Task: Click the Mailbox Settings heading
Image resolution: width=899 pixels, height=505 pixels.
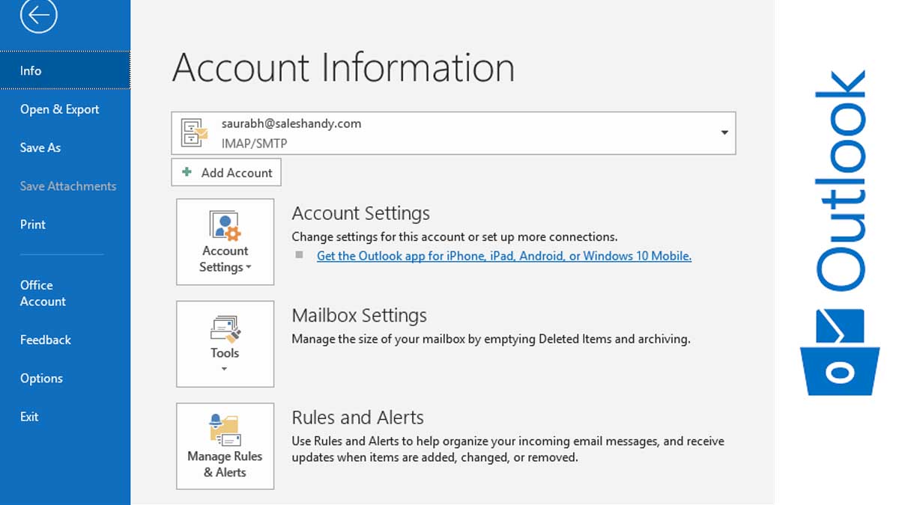Action: [x=359, y=316]
